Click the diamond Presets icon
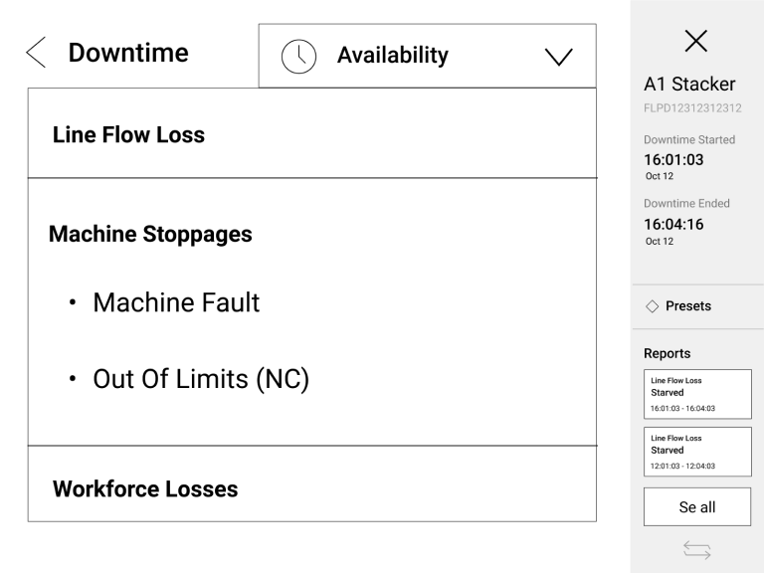 653,306
